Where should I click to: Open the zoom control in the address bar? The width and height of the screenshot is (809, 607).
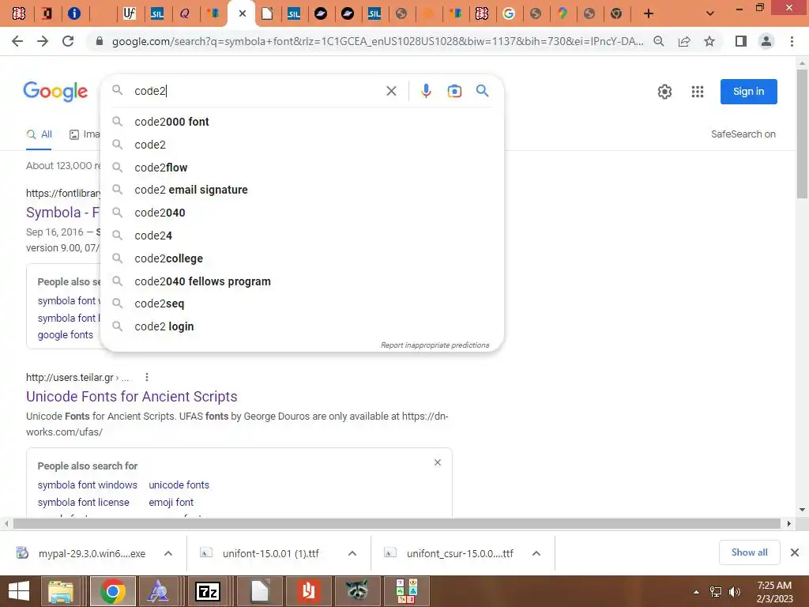(658, 41)
